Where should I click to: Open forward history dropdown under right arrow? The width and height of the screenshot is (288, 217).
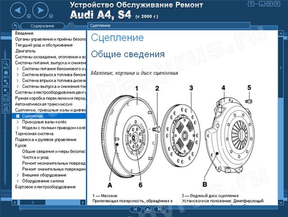[x=51, y=16]
